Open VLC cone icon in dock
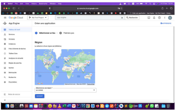This screenshot has width=176, height=111. (59, 106)
